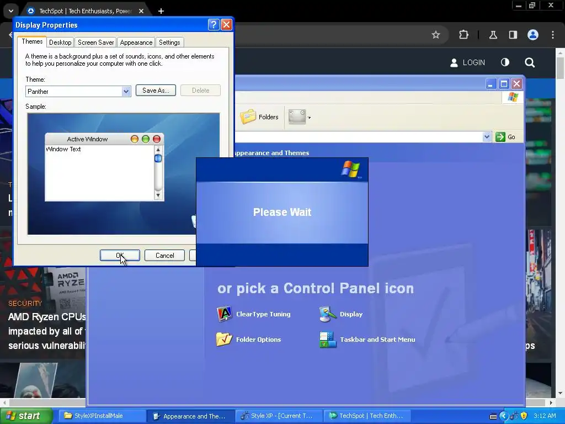
Task: Click the Display Properties help question mark
Action: point(214,24)
